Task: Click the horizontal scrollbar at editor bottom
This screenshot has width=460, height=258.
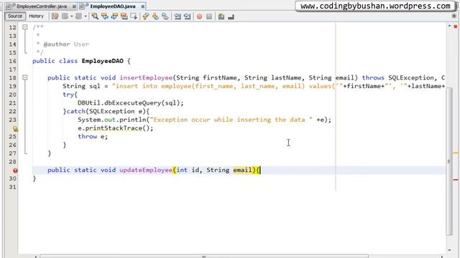Action: tap(204, 257)
